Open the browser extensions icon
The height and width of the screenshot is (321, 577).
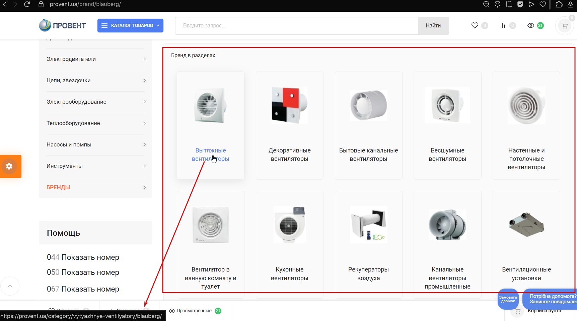(x=559, y=4)
